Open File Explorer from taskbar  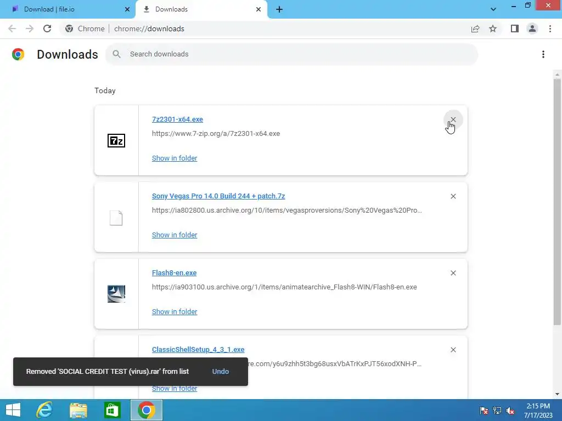point(78,410)
